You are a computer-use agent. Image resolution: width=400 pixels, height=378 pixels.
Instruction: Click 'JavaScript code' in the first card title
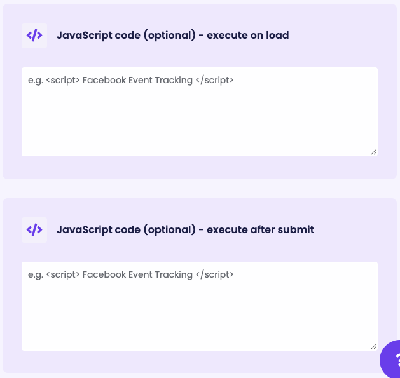point(99,36)
